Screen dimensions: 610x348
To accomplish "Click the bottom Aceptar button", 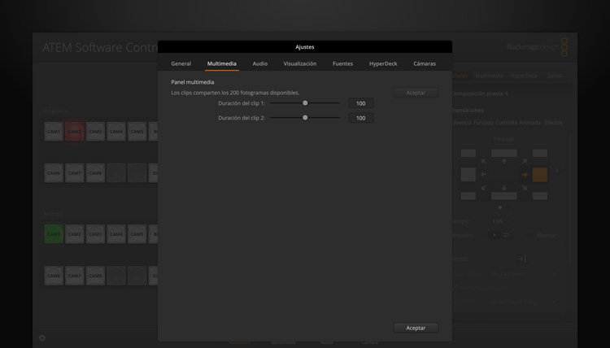I will point(416,328).
